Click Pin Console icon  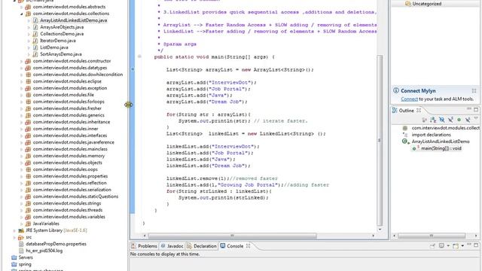coord(432,245)
